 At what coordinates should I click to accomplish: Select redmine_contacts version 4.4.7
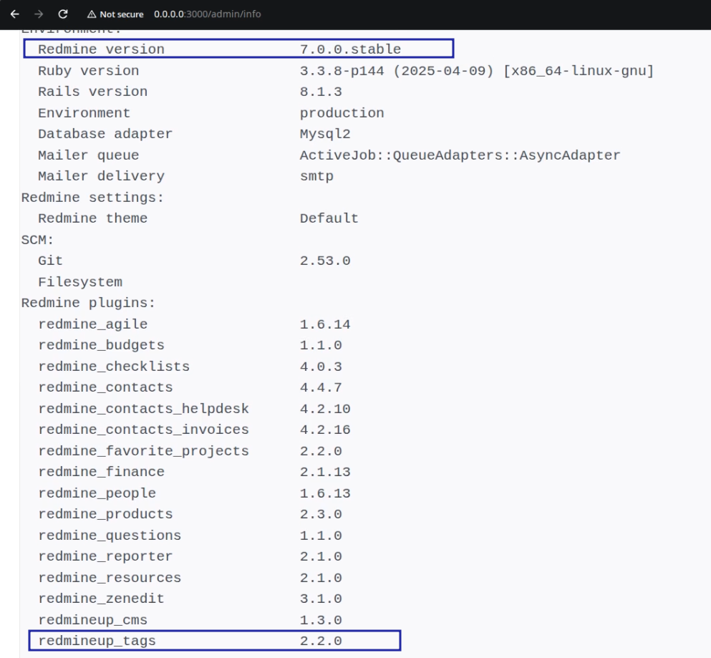click(321, 387)
